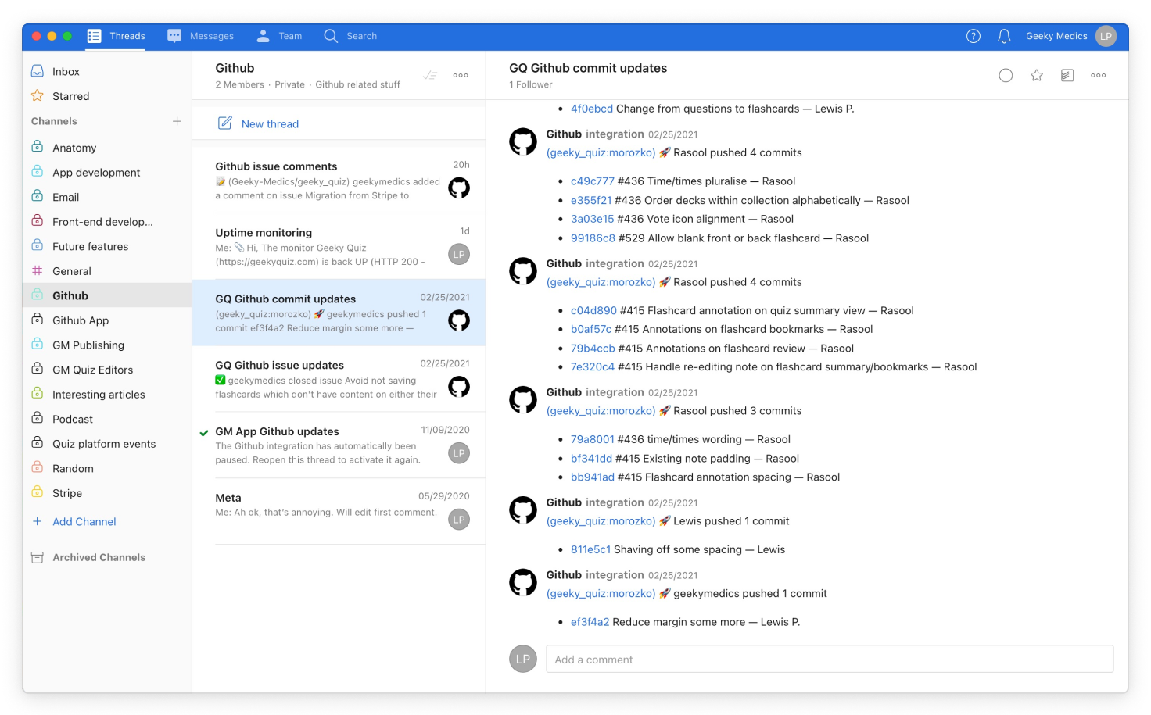Open Github channel more-options ellipsis

pyautogui.click(x=461, y=76)
